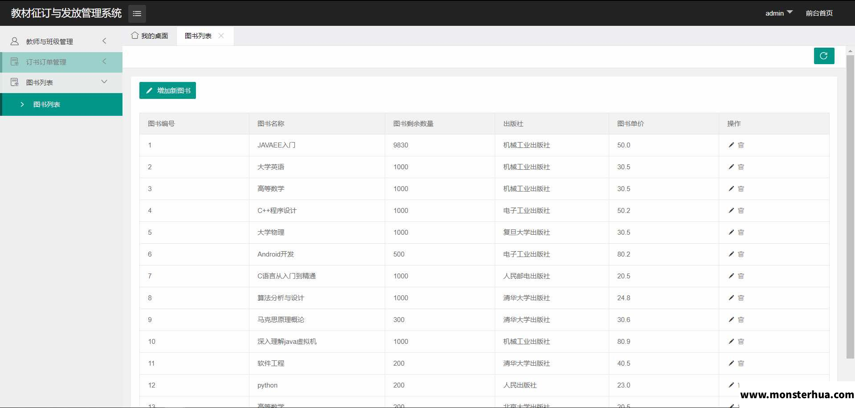Image resolution: width=855 pixels, height=408 pixels.
Task: Edit the Android开发 book
Action: pyautogui.click(x=731, y=254)
